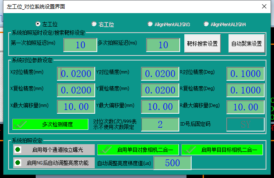The height and width of the screenshot is (178, 274).
Task: Open 靶标搜索设置 settings
Action: coord(202,44)
